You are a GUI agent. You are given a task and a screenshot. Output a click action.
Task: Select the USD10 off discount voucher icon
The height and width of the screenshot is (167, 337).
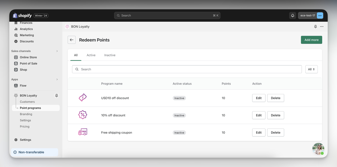82,97
